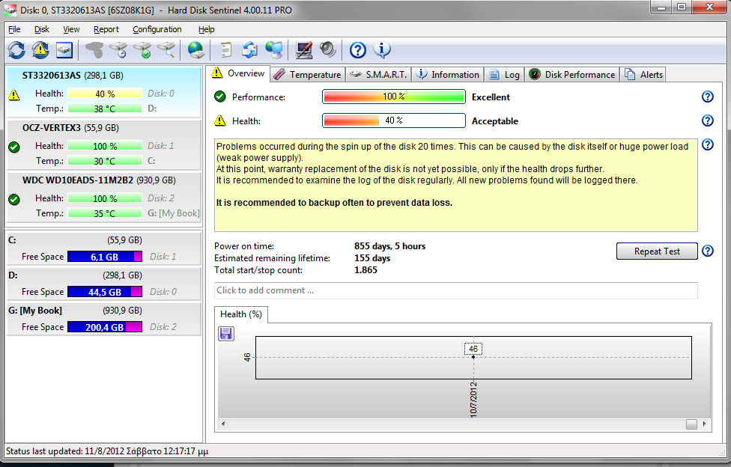Click the '155 days' estimated lifetime value
Screen dimensions: 731x467
372,258
